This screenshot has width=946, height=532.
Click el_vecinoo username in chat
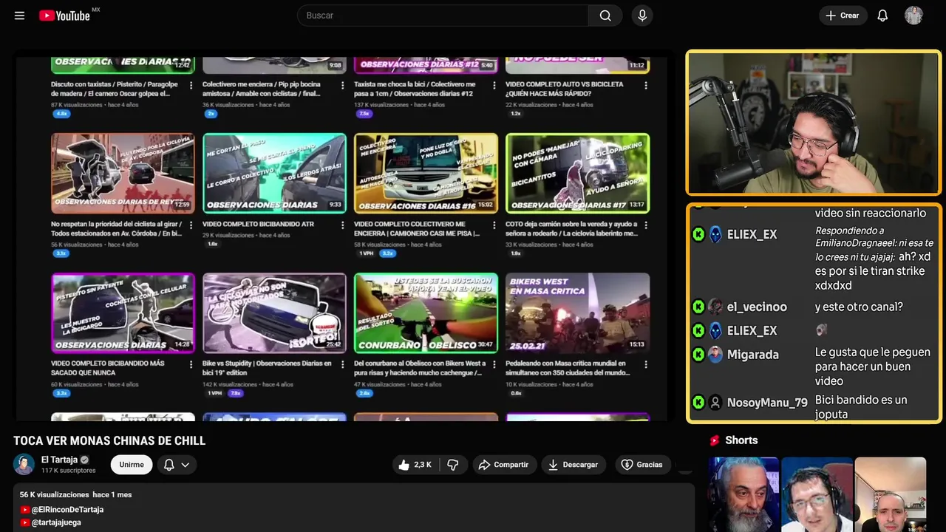(x=757, y=307)
